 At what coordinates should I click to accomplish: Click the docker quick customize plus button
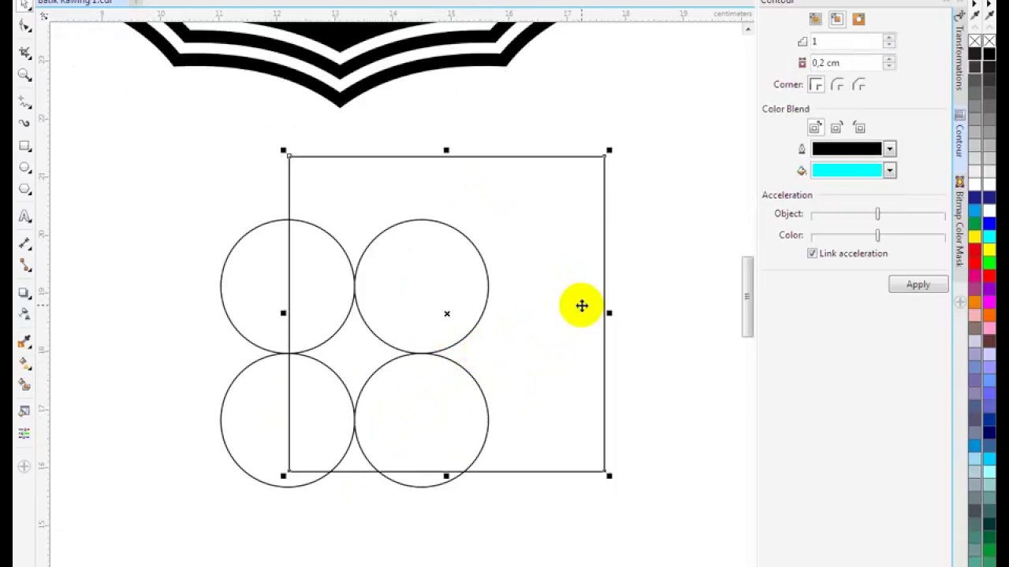[959, 302]
